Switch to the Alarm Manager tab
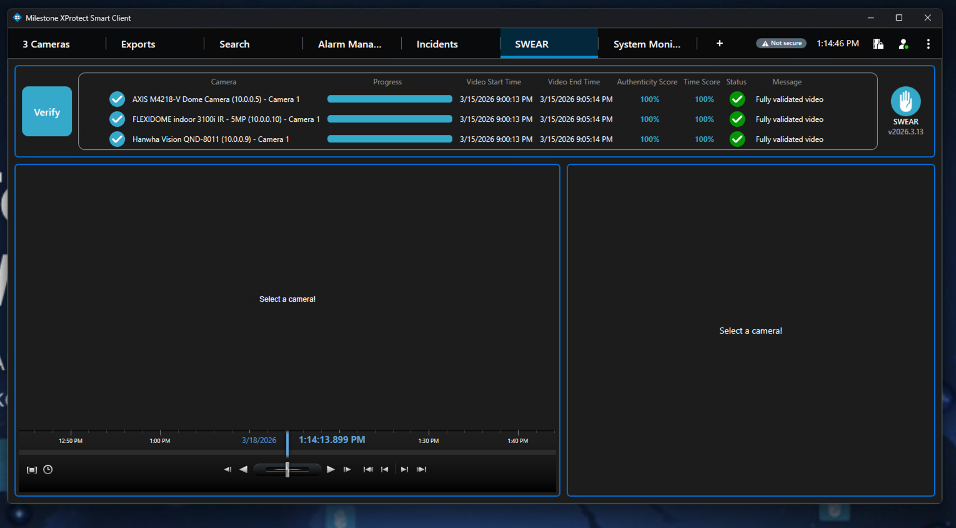Screen dimensions: 956x528 coord(349,44)
